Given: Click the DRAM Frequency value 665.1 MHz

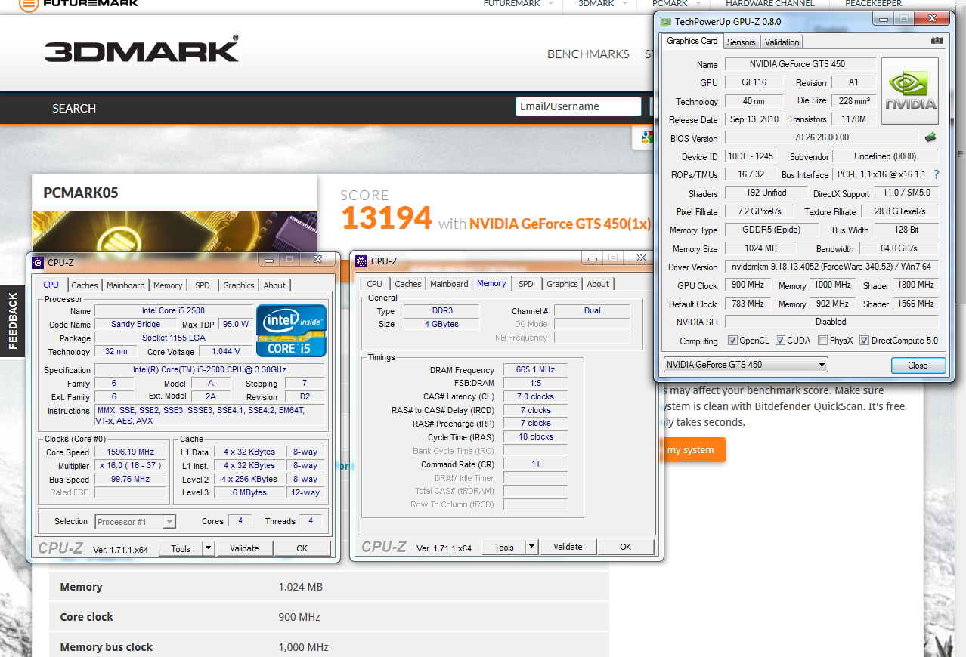Looking at the screenshot, I should pyautogui.click(x=535, y=370).
